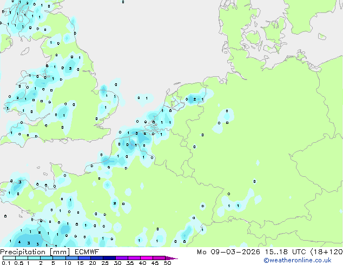The width and height of the screenshot is (343, 265).
Task: Pick legend swatch between 20 and 25
Action: click(97, 258)
